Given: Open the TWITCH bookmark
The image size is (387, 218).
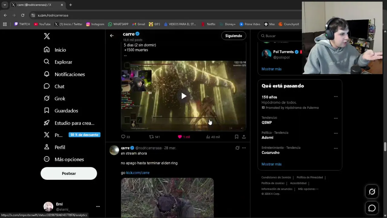Looking at the screenshot, I should [22, 24].
